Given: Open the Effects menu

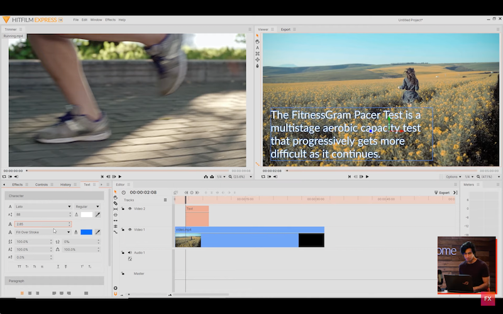Looking at the screenshot, I should (x=111, y=20).
